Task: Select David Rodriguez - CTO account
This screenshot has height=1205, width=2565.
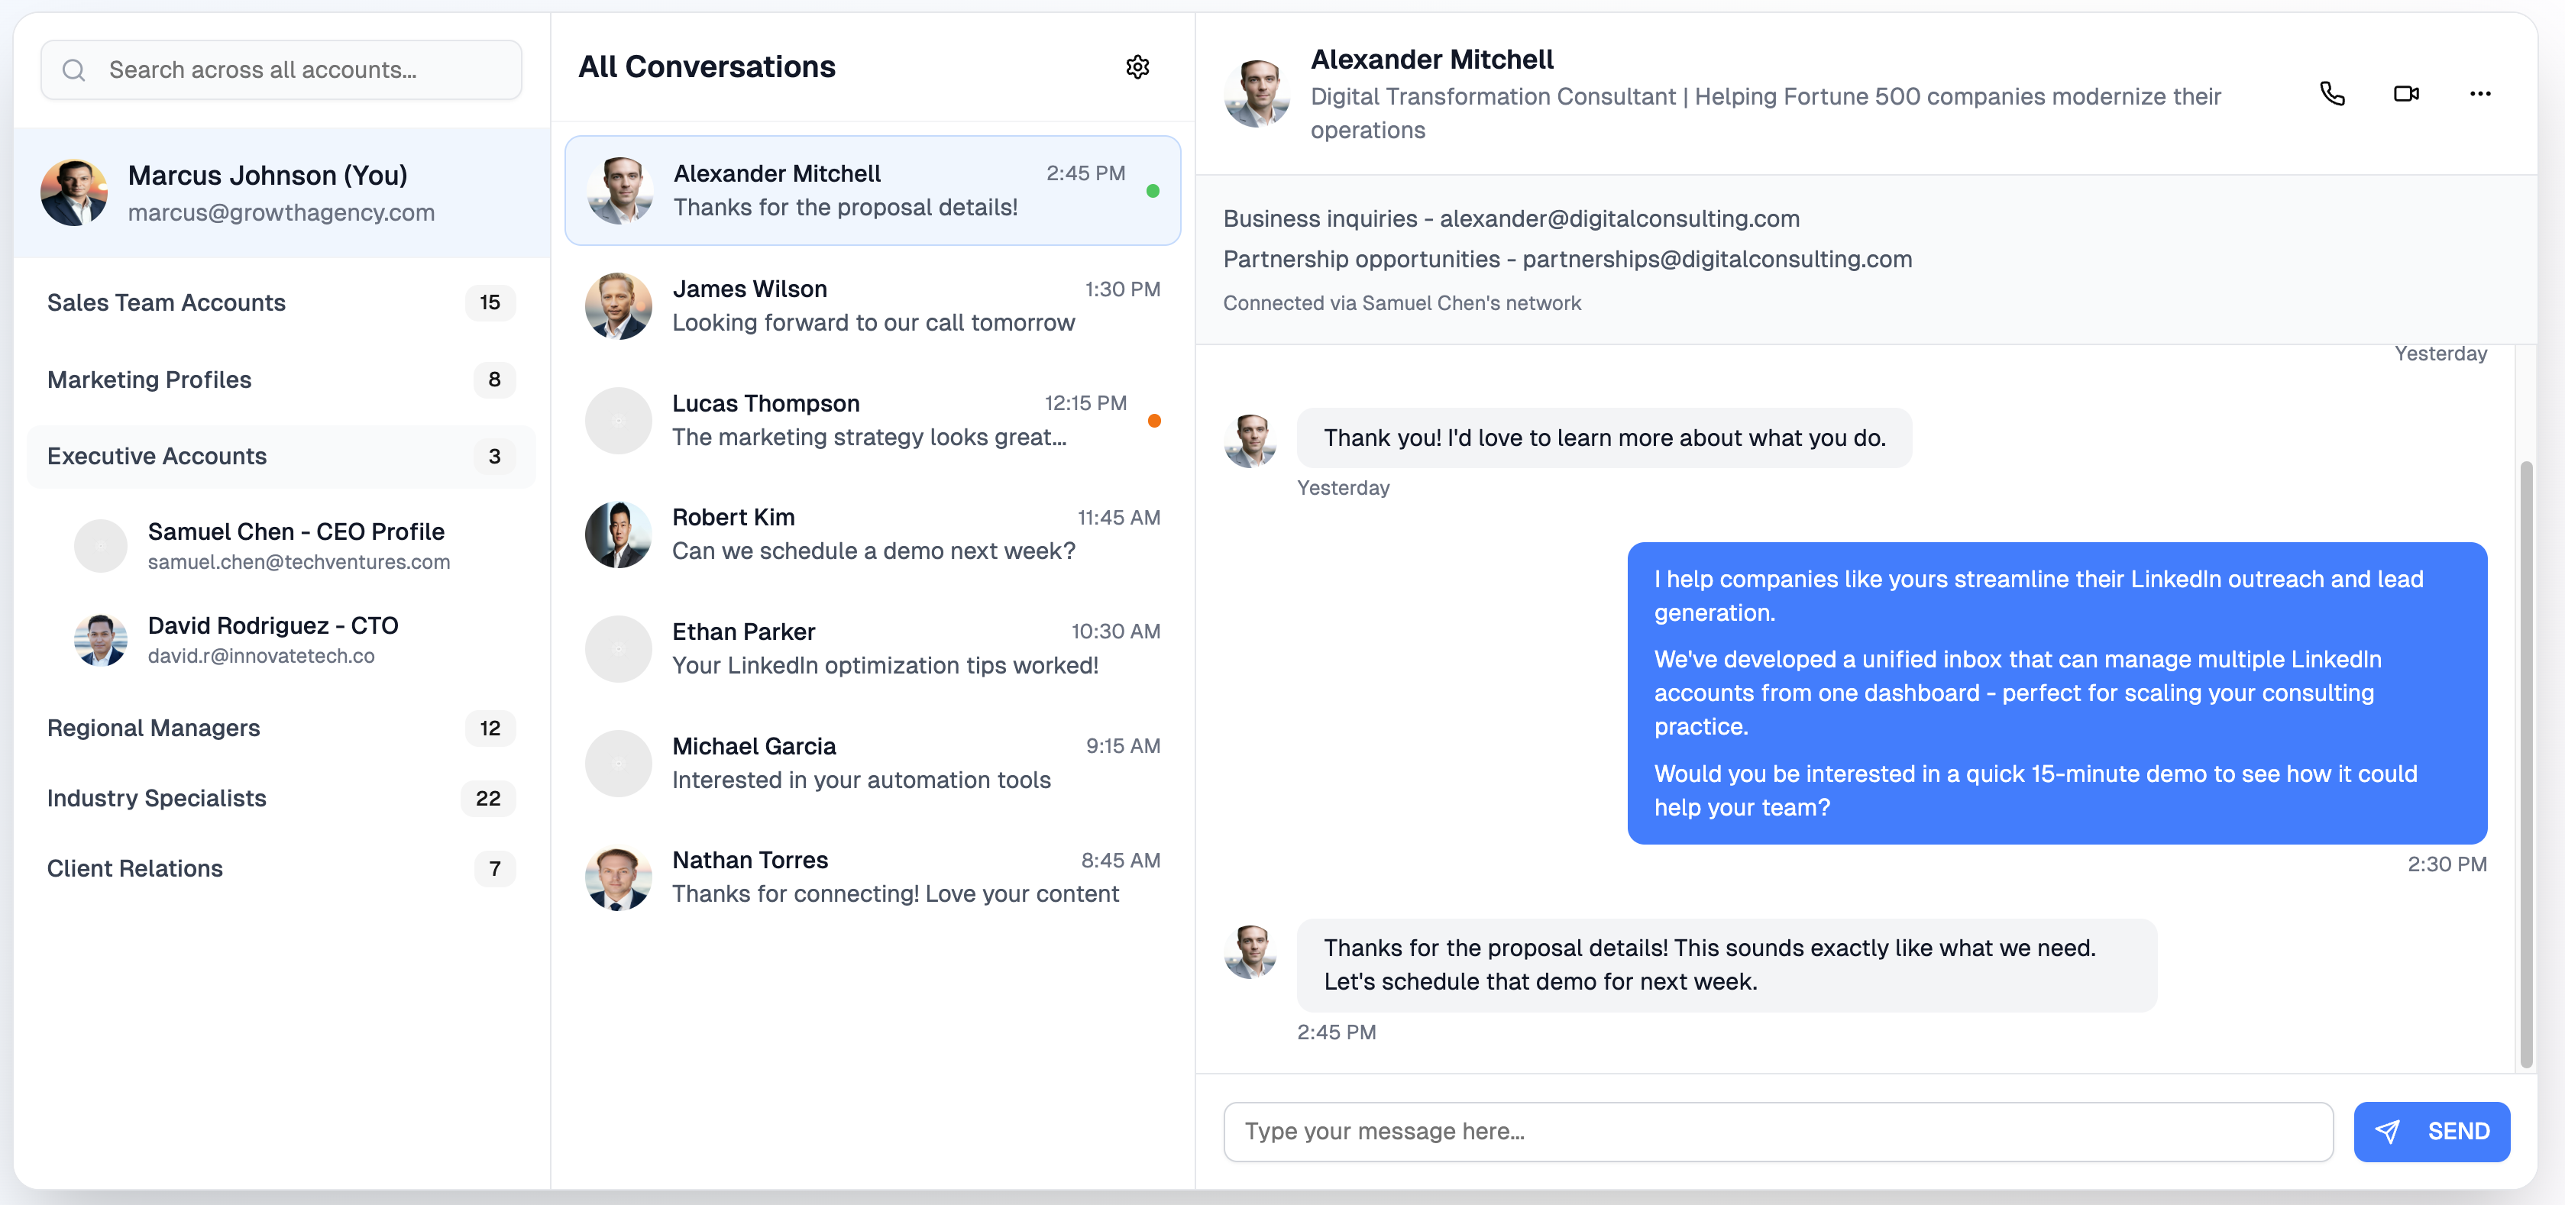Action: tap(295, 639)
